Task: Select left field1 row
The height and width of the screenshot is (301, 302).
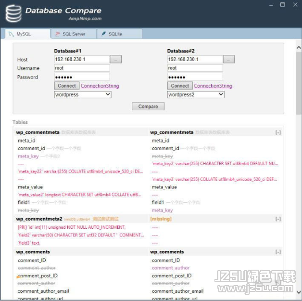Action: click(24, 202)
